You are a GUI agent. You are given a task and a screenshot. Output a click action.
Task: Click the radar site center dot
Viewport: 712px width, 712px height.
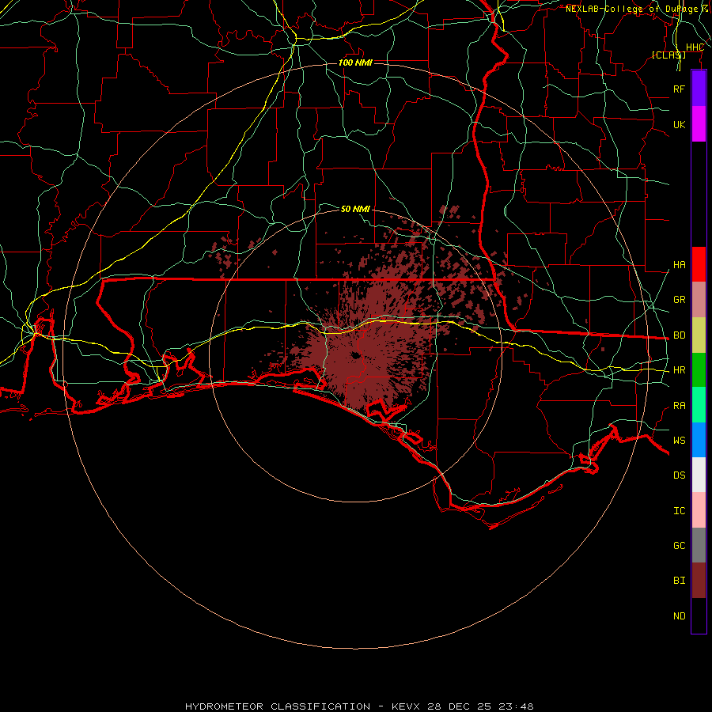pyautogui.click(x=355, y=355)
